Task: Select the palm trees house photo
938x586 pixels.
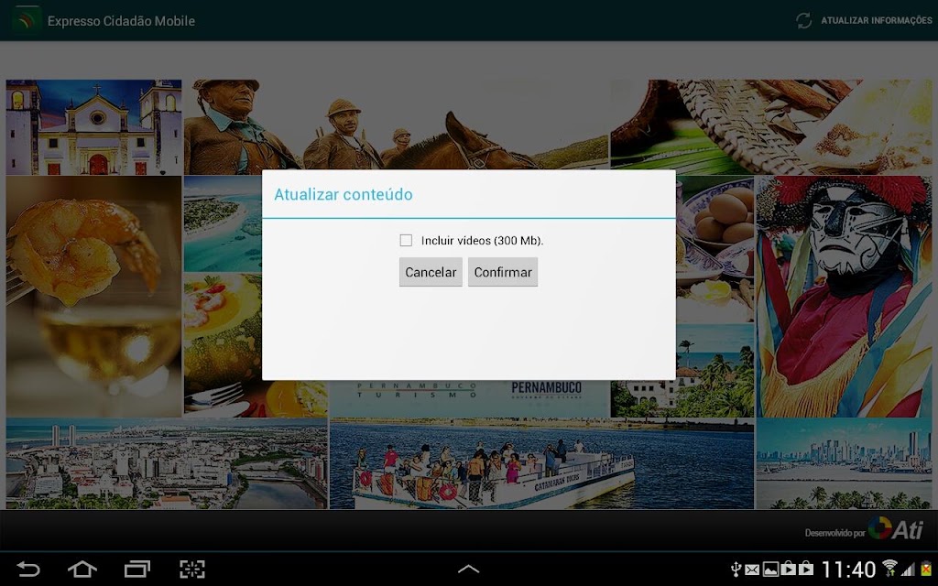Action: [682, 370]
